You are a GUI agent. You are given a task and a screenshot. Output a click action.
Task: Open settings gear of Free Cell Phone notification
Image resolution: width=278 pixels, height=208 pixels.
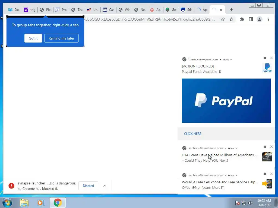click(265, 174)
